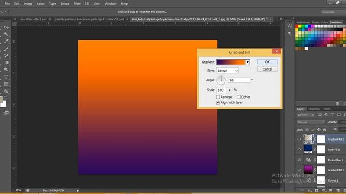Image resolution: width=346 pixels, height=194 pixels.
Task: Create new fill or adjustment layer icon
Action: [324, 190]
